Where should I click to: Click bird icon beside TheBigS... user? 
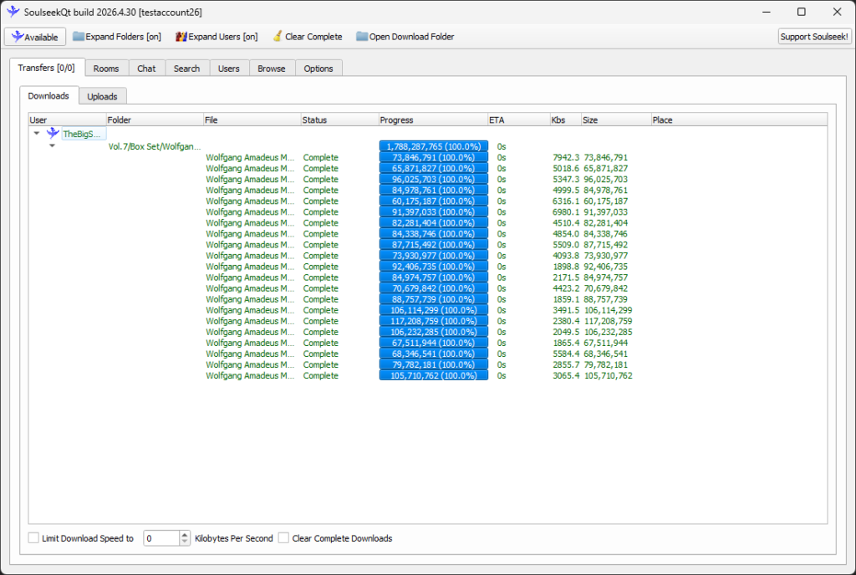pyautogui.click(x=53, y=133)
